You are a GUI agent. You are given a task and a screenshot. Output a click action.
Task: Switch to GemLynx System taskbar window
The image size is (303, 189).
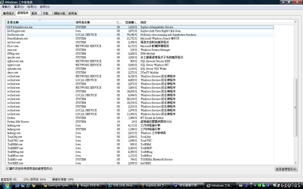tap(57, 186)
